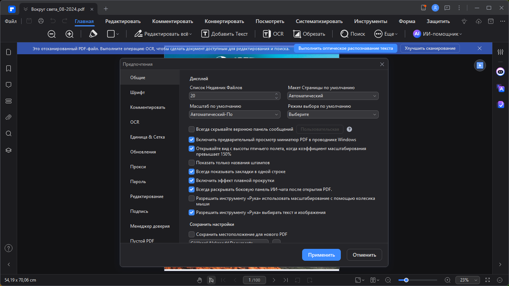
Task: Select Единица & Сетка preferences category
Action: [x=150, y=137]
